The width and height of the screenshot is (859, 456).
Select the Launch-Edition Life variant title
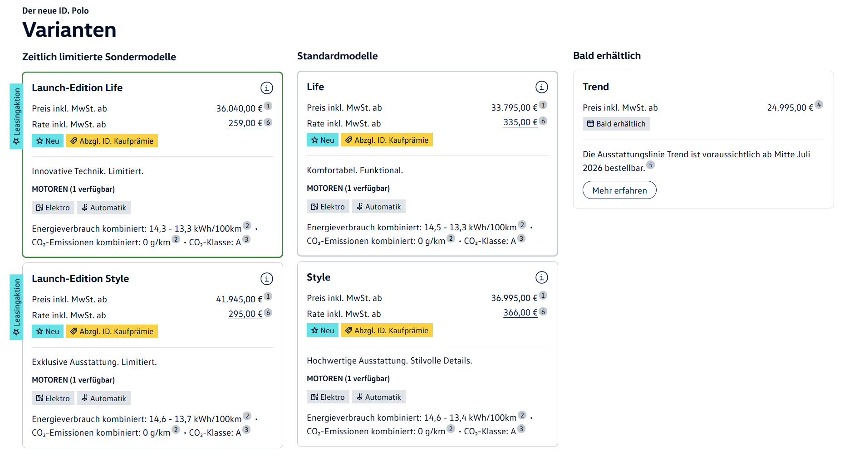77,88
